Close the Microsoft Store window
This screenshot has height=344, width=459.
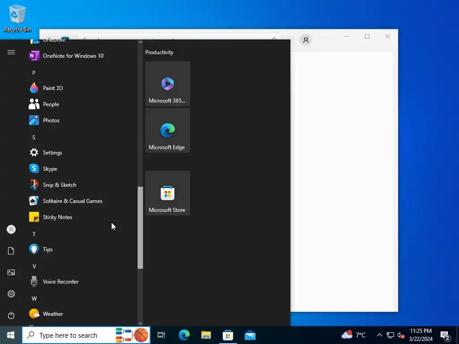tap(388, 36)
